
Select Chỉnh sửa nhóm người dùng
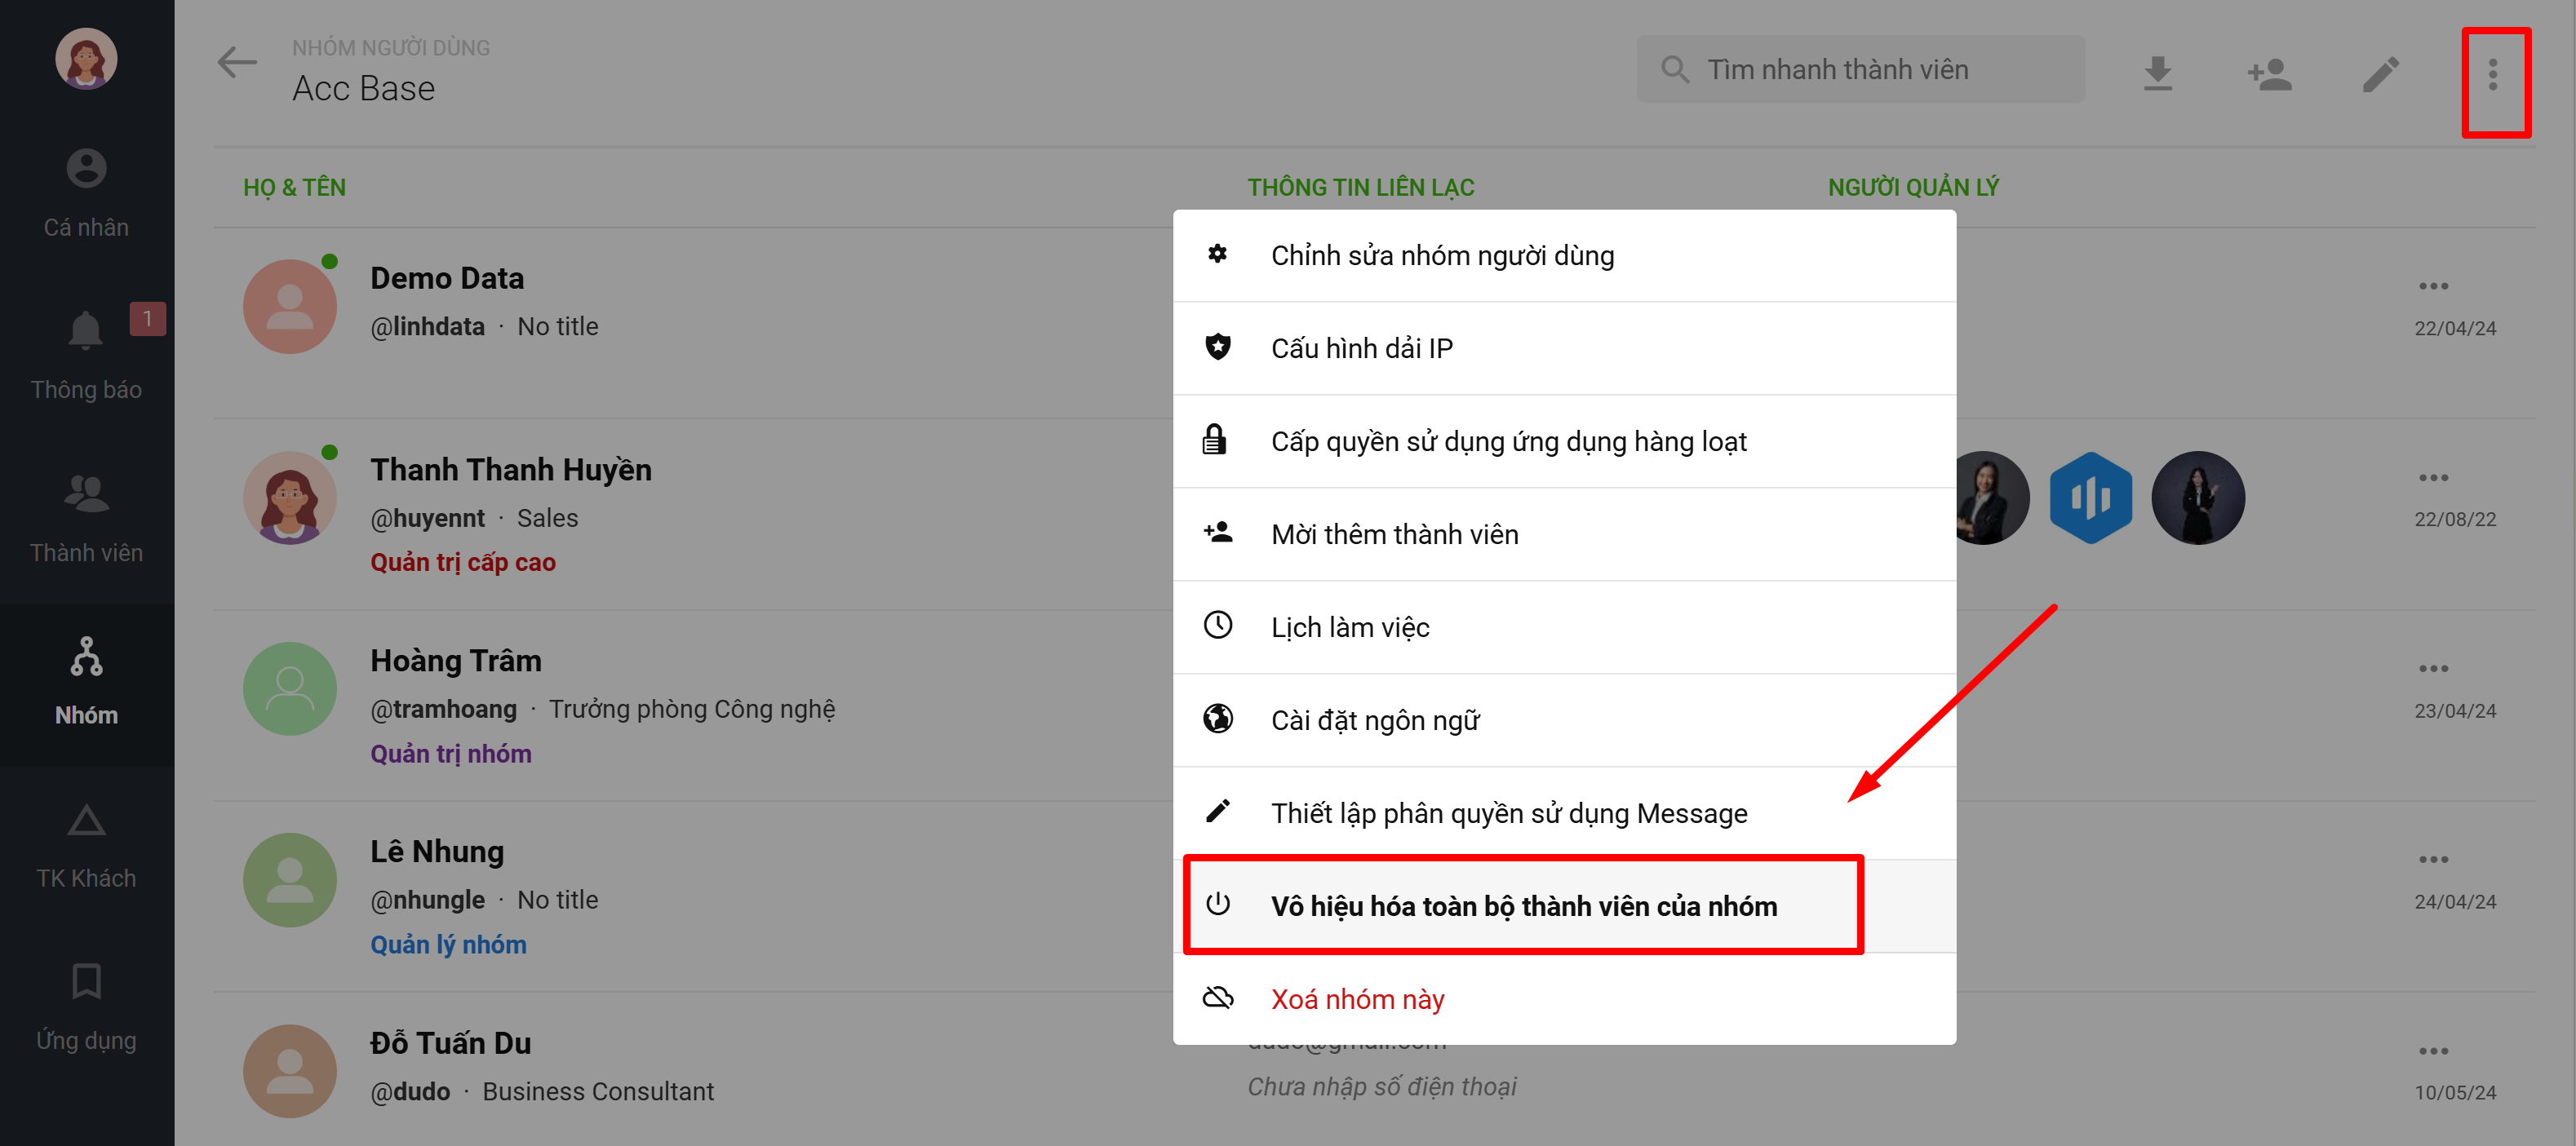1441,256
